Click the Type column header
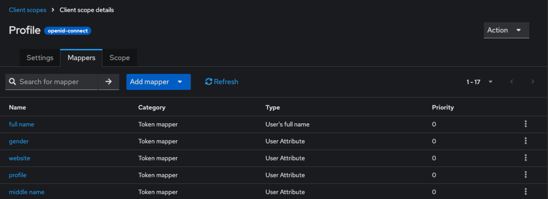The image size is (548, 199). coord(273,107)
